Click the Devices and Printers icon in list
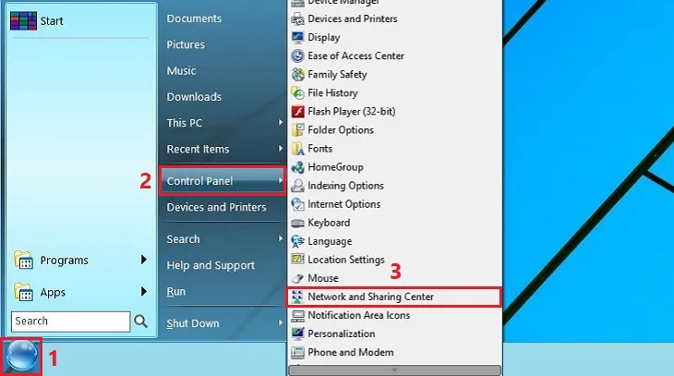This screenshot has height=376, width=674. pyautogui.click(x=297, y=18)
